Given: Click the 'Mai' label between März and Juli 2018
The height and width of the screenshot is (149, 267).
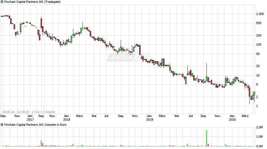Looking at the screenshot, I should (x=94, y=116).
